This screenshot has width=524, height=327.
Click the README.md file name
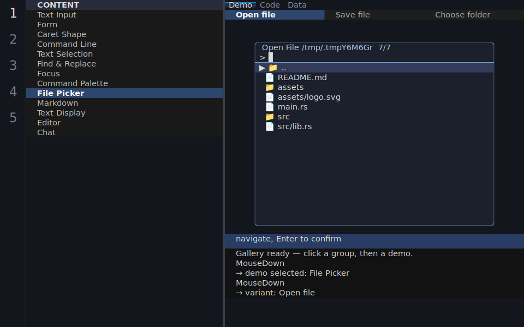(x=302, y=77)
